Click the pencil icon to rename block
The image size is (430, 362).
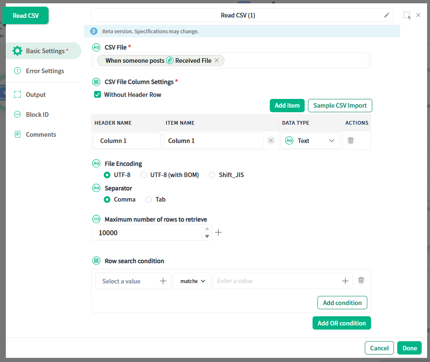pos(386,15)
